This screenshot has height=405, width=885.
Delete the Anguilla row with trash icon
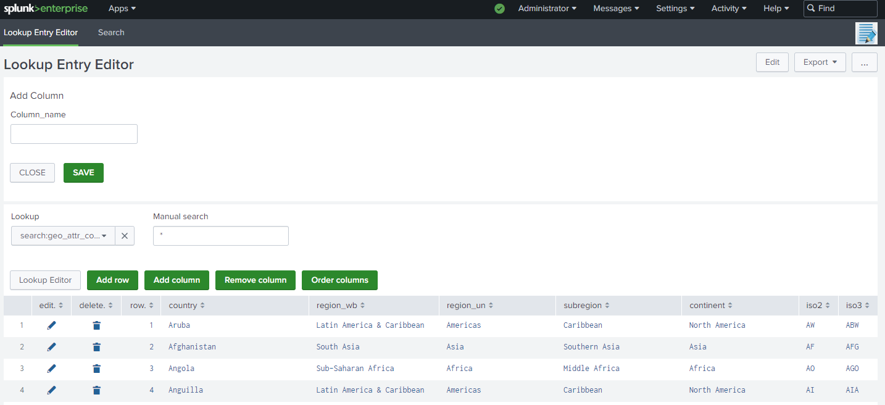coord(96,390)
